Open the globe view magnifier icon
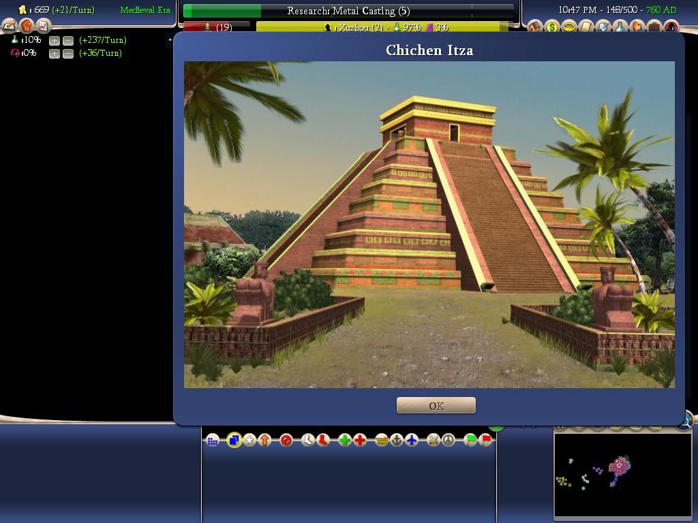698x523 pixels. [x=687, y=420]
